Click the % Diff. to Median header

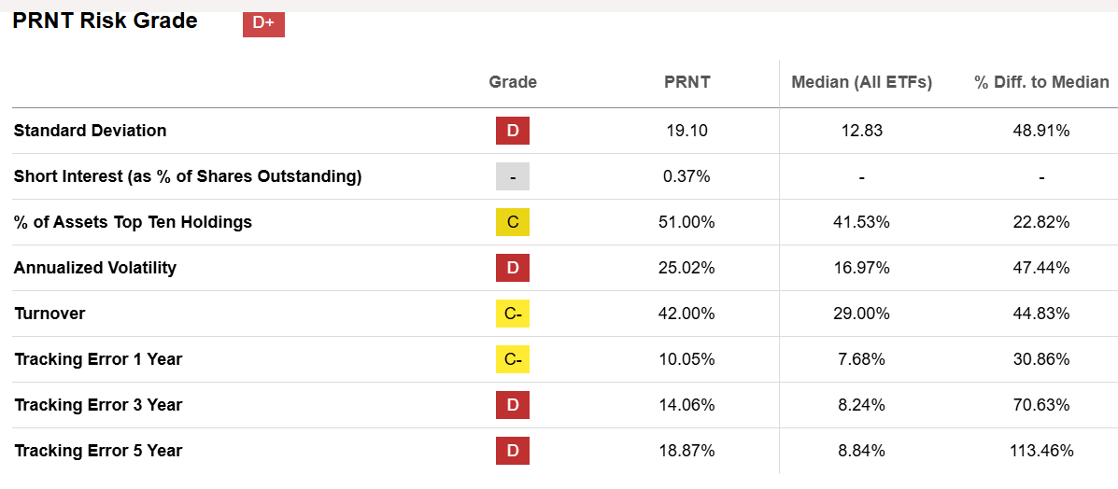[1041, 82]
